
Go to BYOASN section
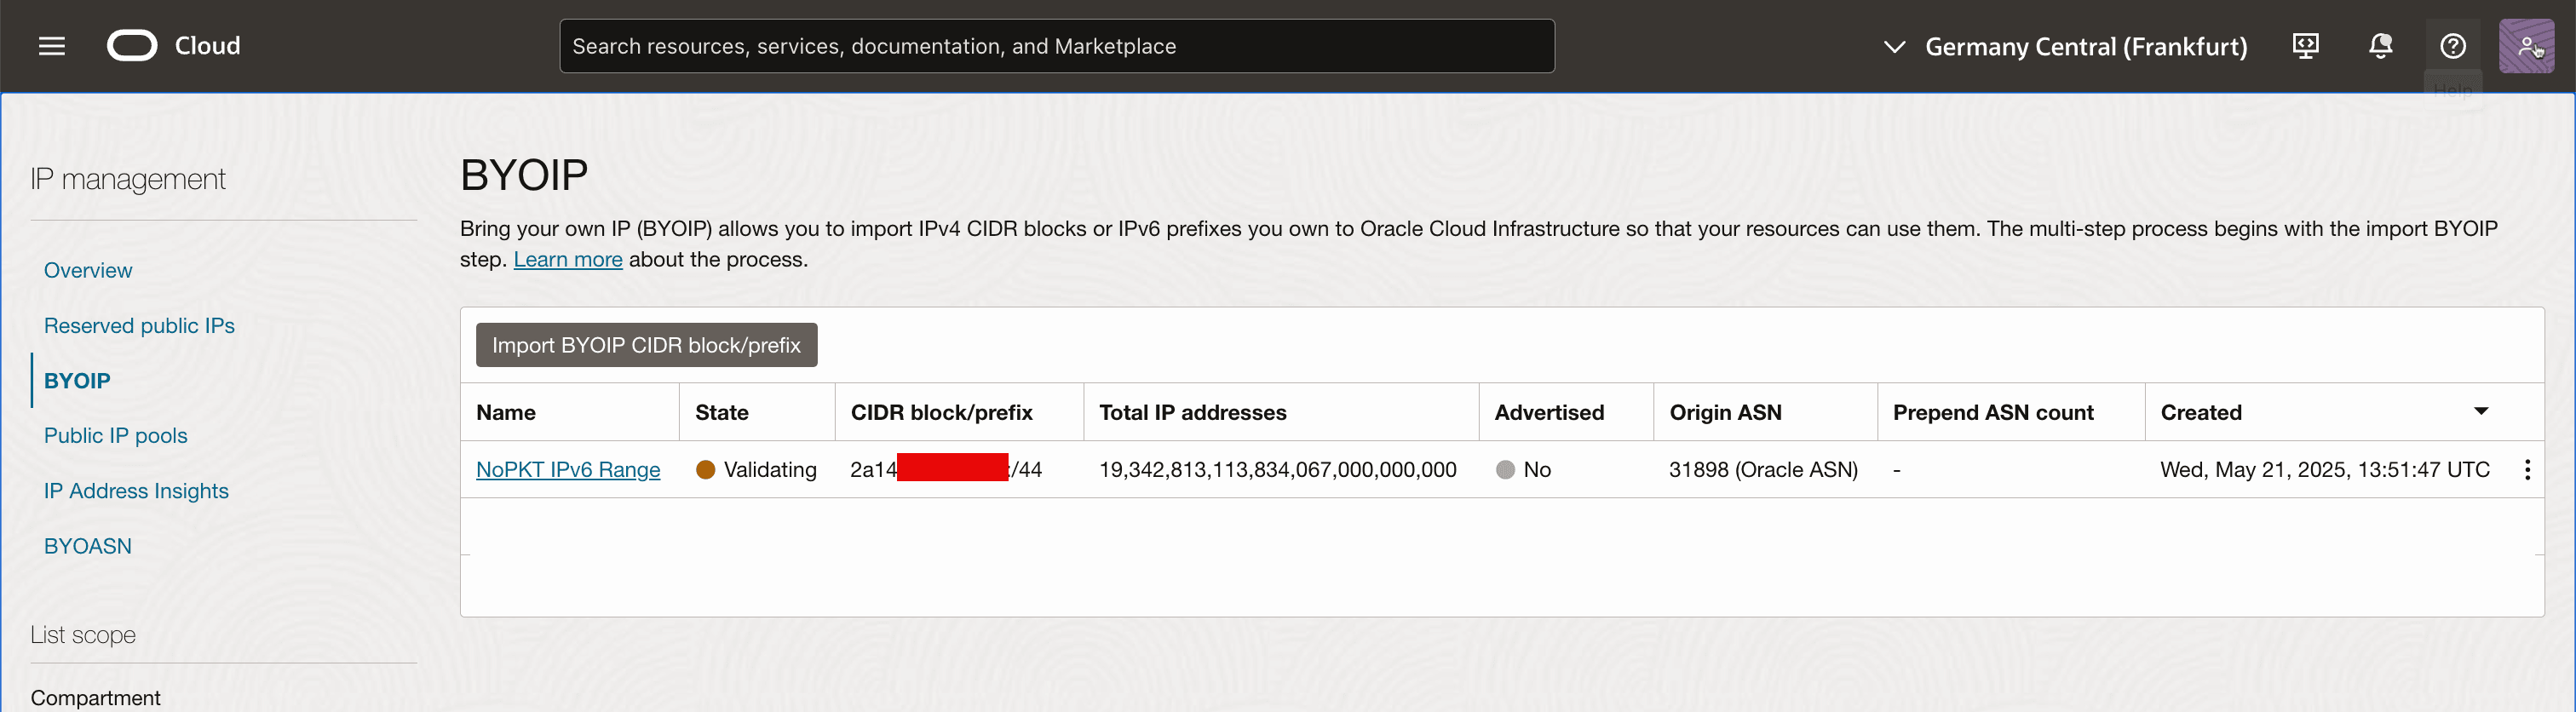click(88, 546)
